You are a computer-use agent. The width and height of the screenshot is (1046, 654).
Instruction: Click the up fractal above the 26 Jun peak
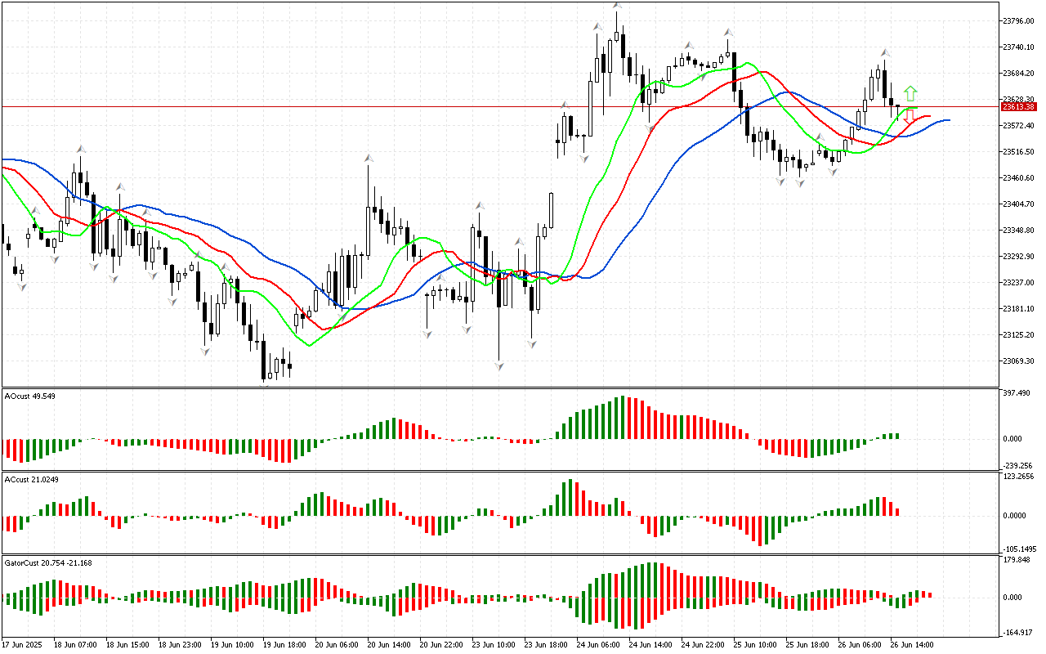[884, 52]
